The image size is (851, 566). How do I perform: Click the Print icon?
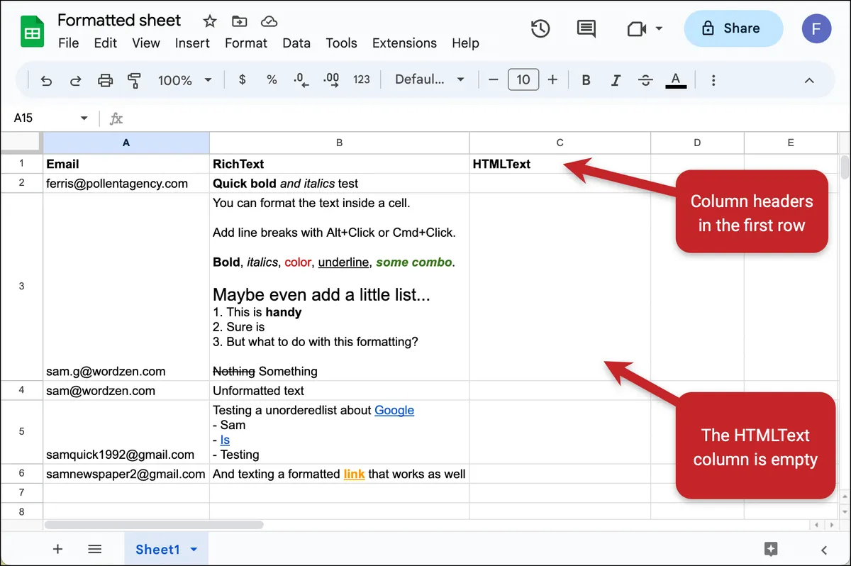pyautogui.click(x=105, y=80)
